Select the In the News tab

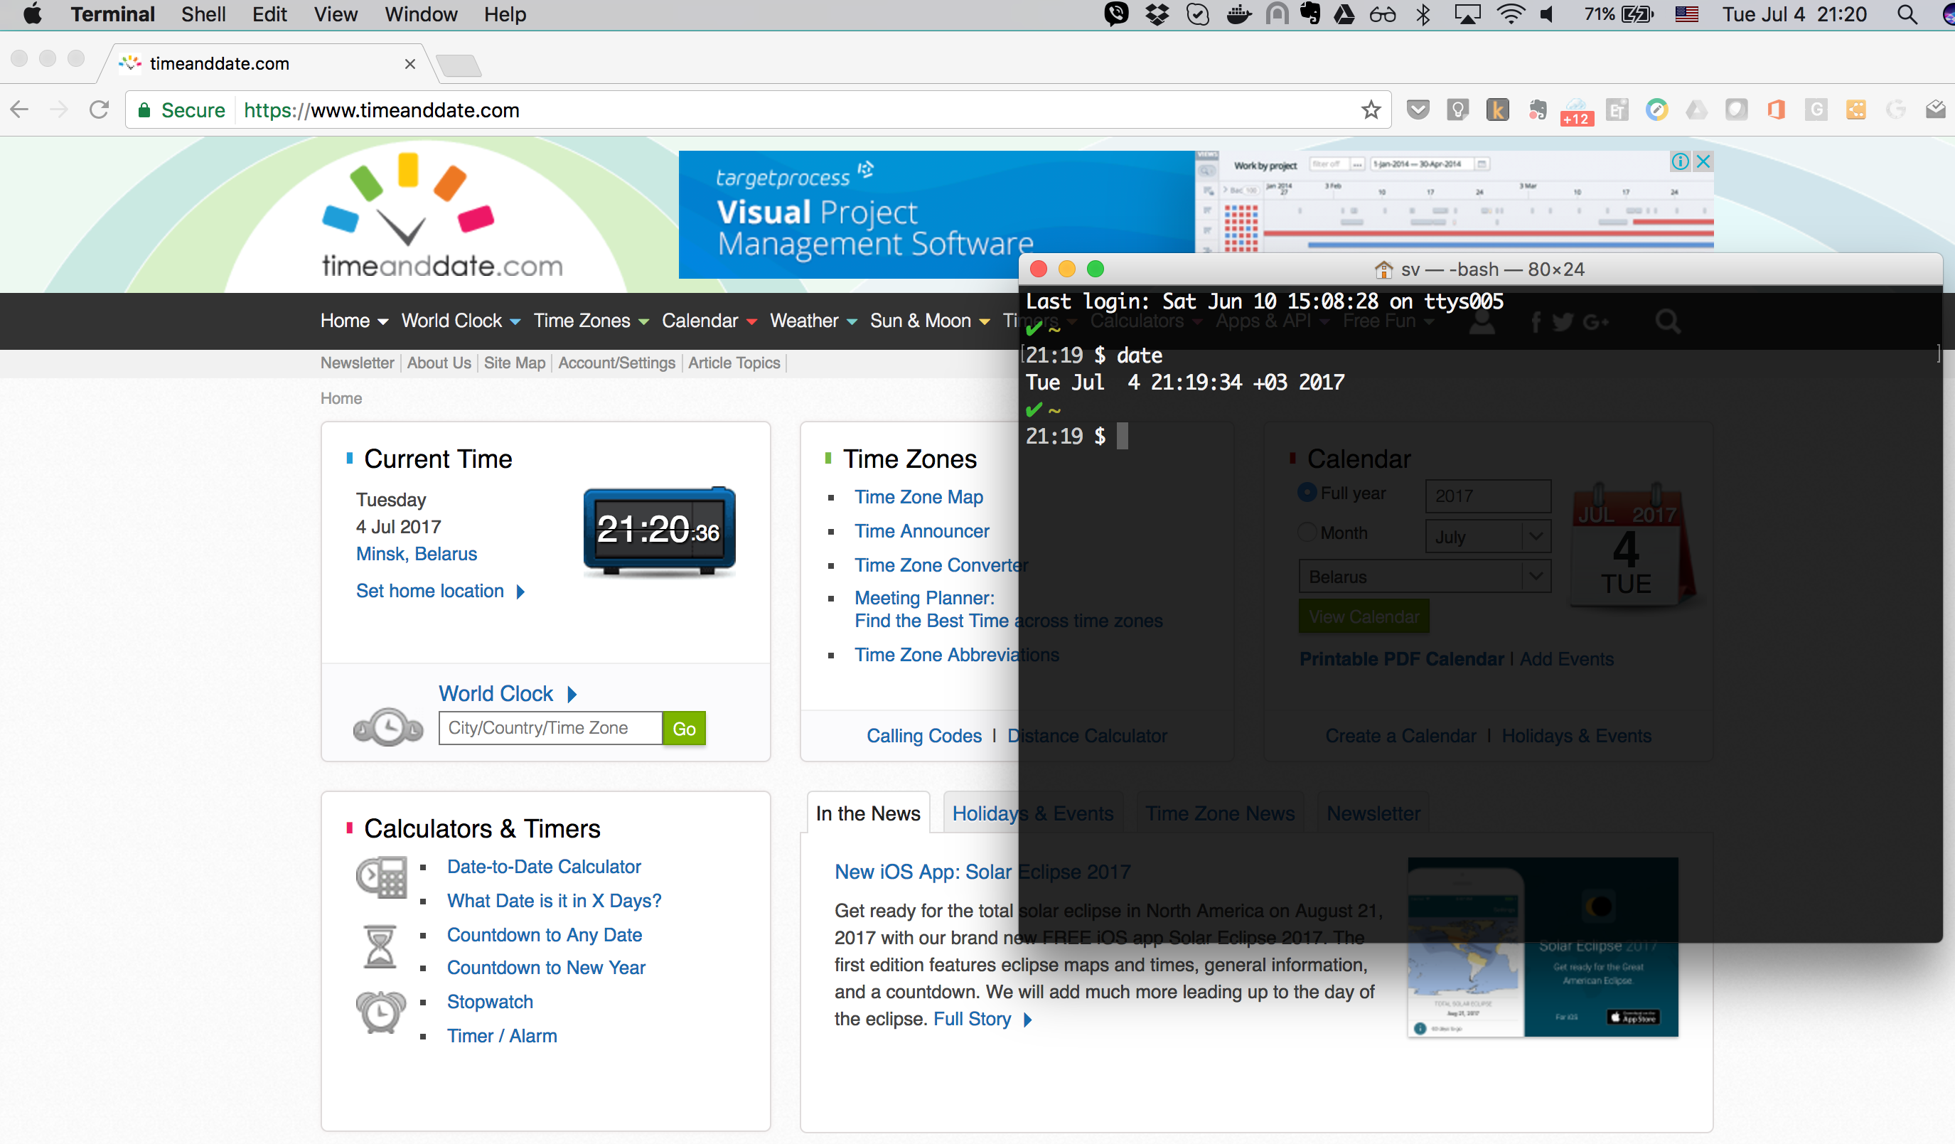point(868,813)
